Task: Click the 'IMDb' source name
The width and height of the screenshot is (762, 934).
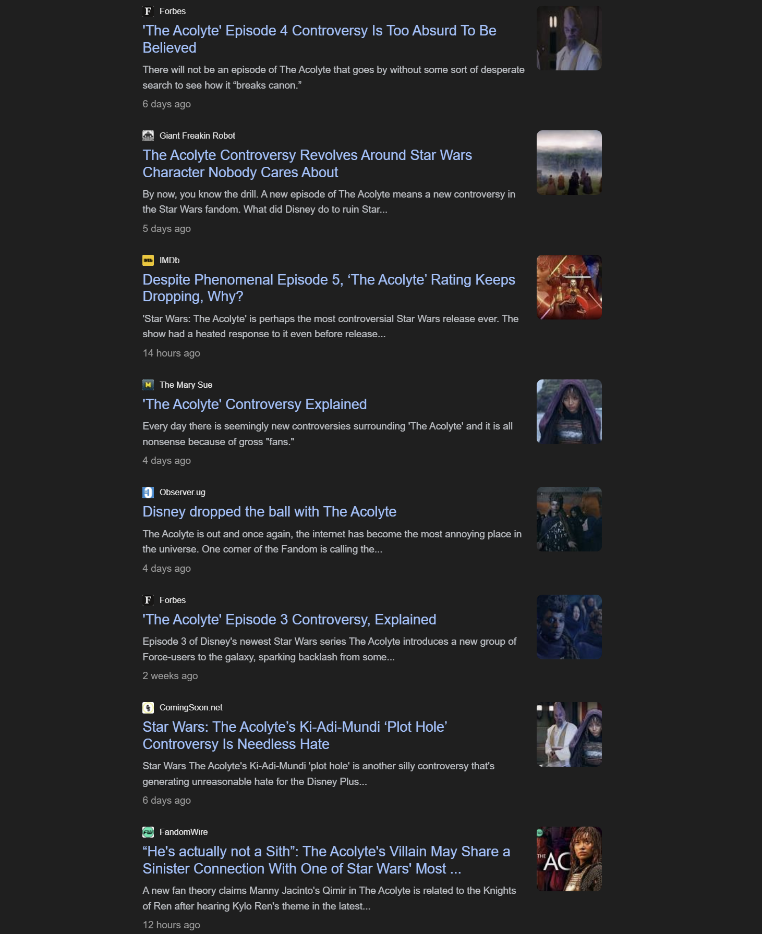Action: [x=170, y=261]
